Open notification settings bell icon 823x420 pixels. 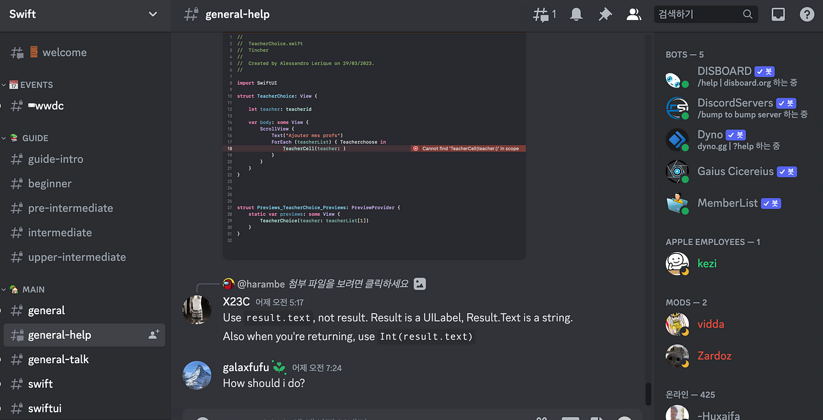576,15
